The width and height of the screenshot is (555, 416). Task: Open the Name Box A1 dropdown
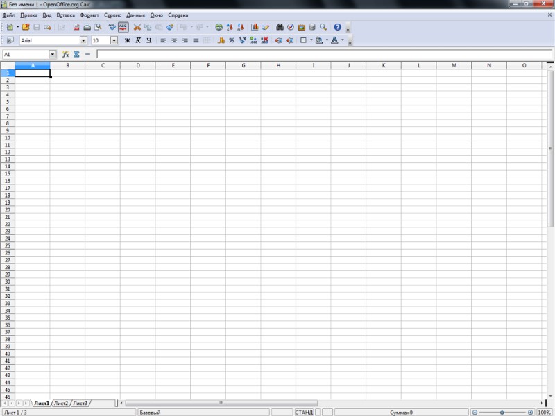click(53, 54)
